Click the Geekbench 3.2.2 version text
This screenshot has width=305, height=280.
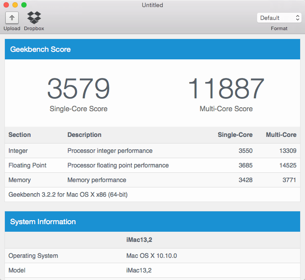68,194
